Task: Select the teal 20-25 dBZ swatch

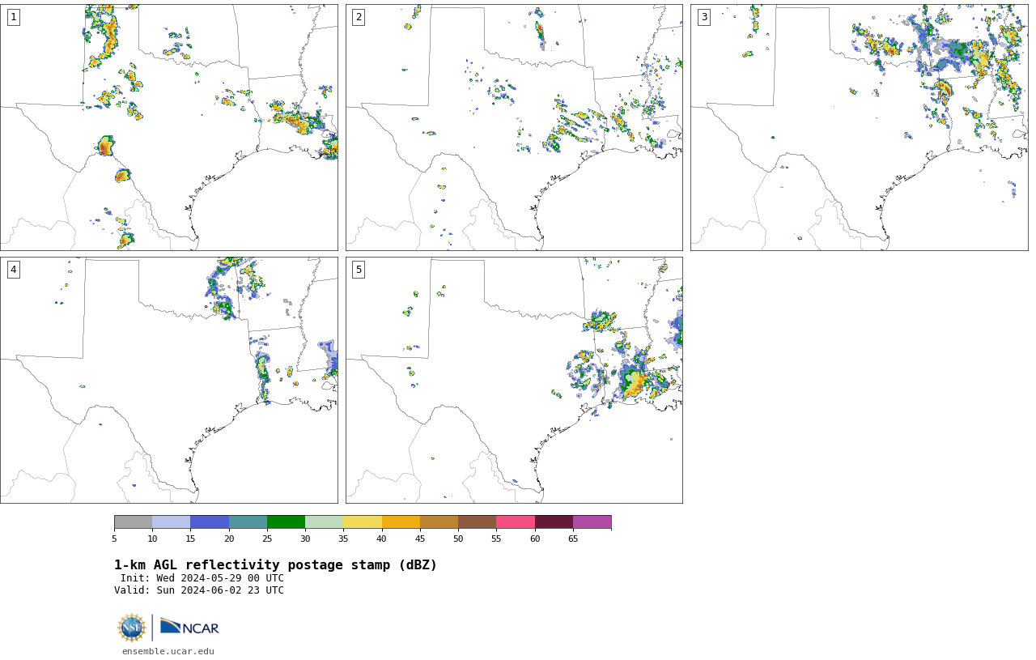Action: 248,522
